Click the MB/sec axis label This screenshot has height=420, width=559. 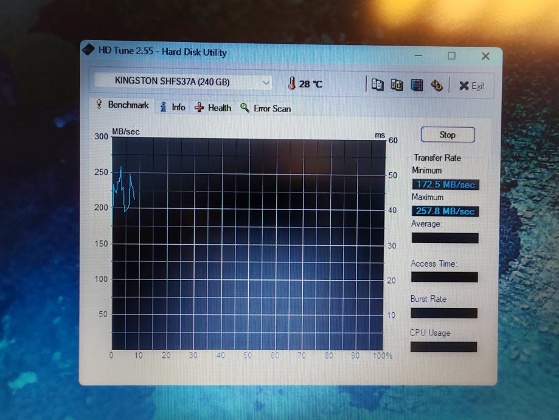126,131
